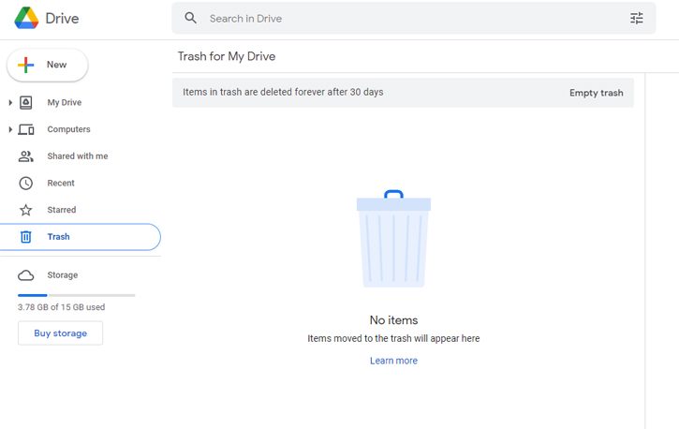679x429 pixels.
Task: Open search filter options slider icon
Action: click(637, 18)
